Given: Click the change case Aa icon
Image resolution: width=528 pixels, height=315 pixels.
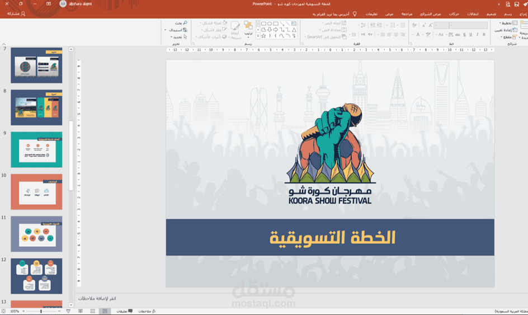Looking at the screenshot, I should (x=440, y=34).
